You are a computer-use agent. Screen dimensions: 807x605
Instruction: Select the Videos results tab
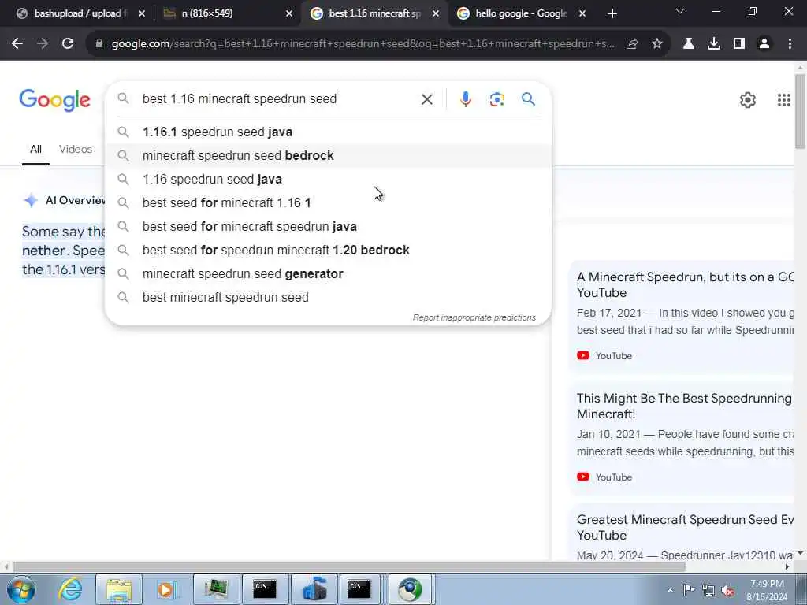tap(76, 149)
